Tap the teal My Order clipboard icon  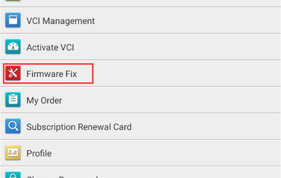tap(13, 100)
